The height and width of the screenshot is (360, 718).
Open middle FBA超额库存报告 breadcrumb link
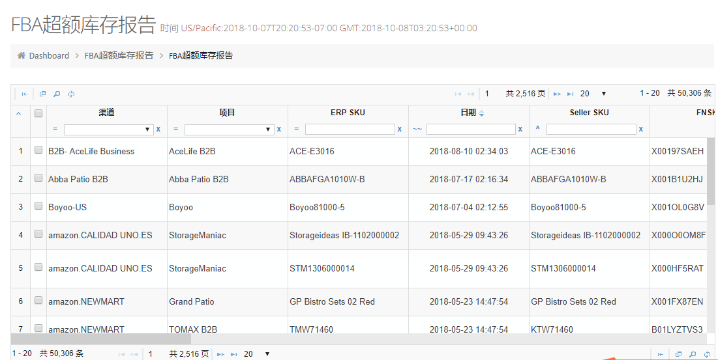pyautogui.click(x=119, y=55)
